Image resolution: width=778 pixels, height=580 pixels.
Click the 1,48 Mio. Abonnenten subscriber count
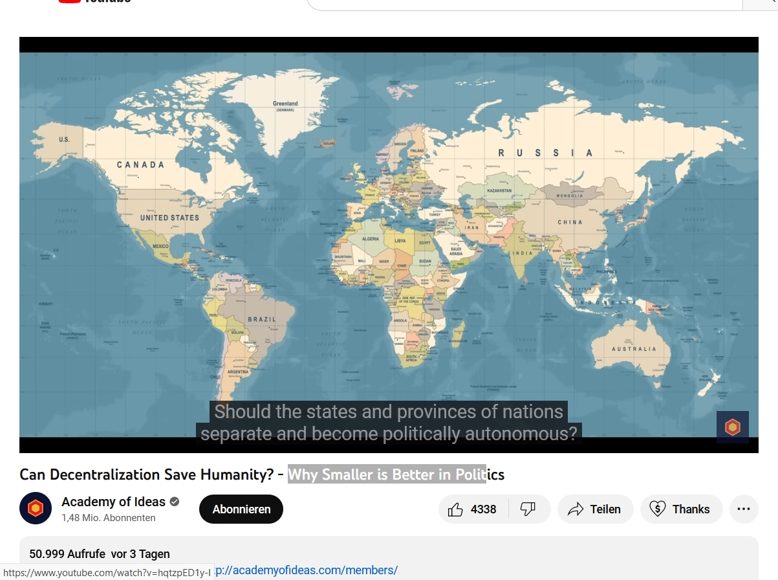click(109, 518)
